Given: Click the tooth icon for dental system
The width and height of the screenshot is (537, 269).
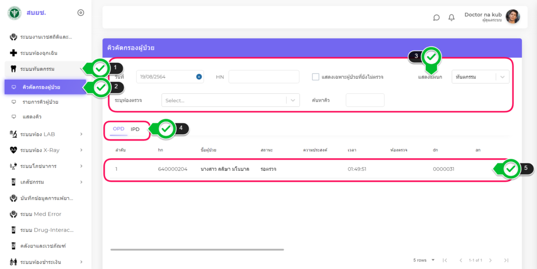Looking at the screenshot, I should (x=14, y=69).
